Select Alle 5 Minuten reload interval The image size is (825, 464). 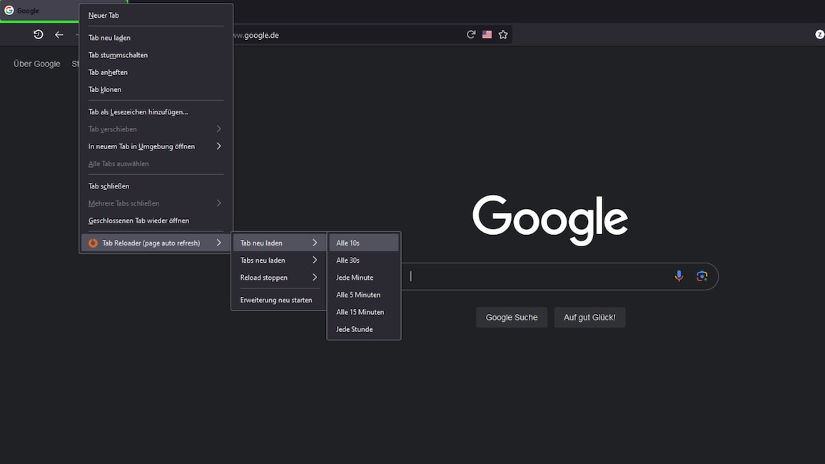click(363, 295)
